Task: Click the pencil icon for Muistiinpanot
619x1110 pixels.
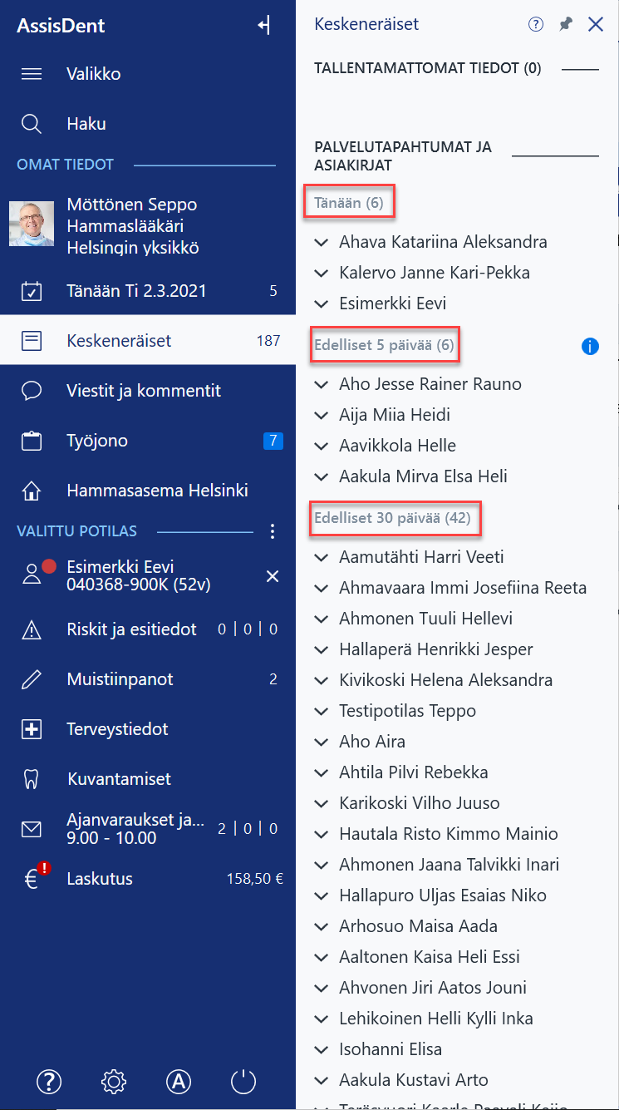Action: pos(32,679)
